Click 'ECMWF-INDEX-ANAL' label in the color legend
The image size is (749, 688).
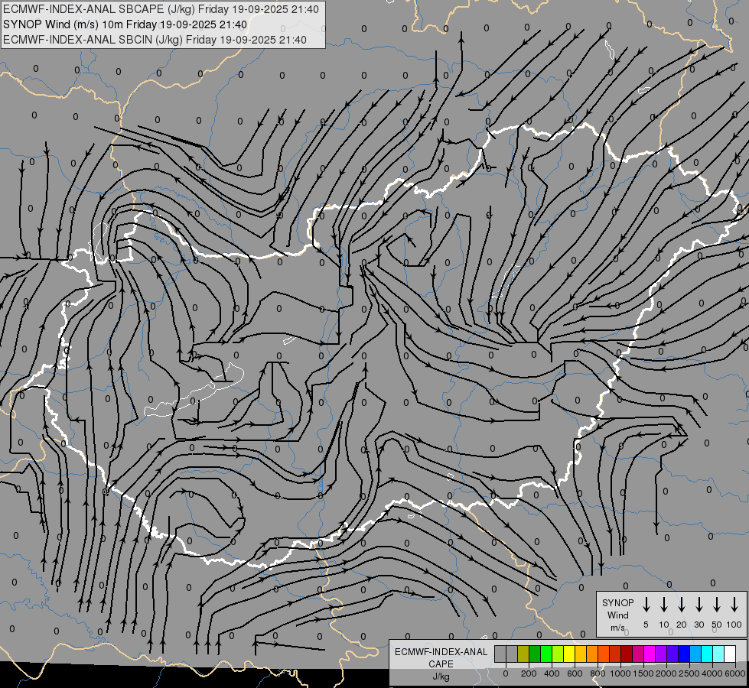(441, 652)
